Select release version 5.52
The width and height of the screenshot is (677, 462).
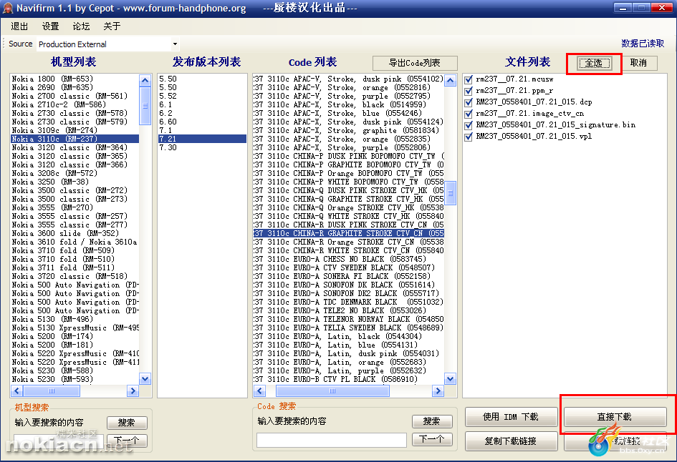tap(202, 96)
